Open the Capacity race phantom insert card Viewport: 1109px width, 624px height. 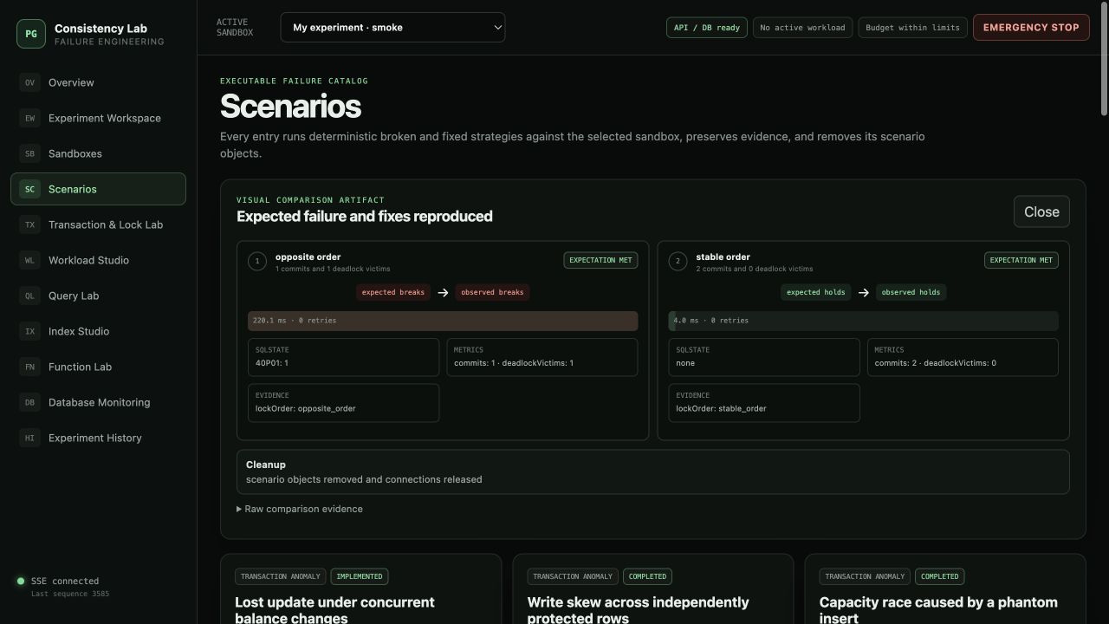point(945,589)
